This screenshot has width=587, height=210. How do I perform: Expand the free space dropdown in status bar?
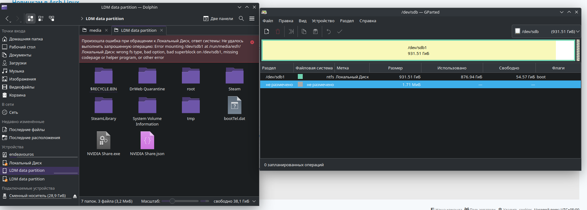[x=254, y=201]
